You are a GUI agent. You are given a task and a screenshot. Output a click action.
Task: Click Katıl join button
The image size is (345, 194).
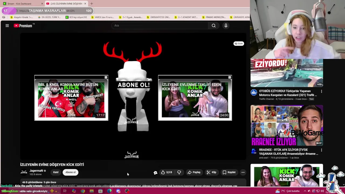click(56, 172)
